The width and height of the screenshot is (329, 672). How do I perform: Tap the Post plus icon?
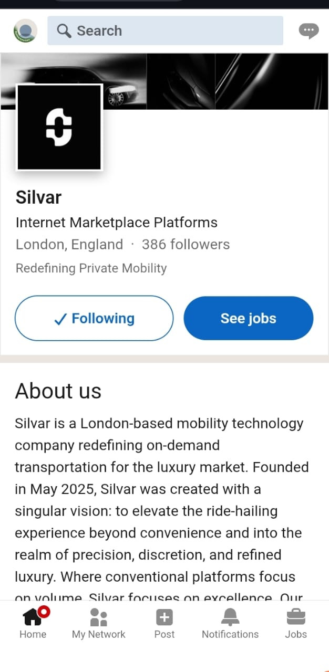(x=164, y=617)
